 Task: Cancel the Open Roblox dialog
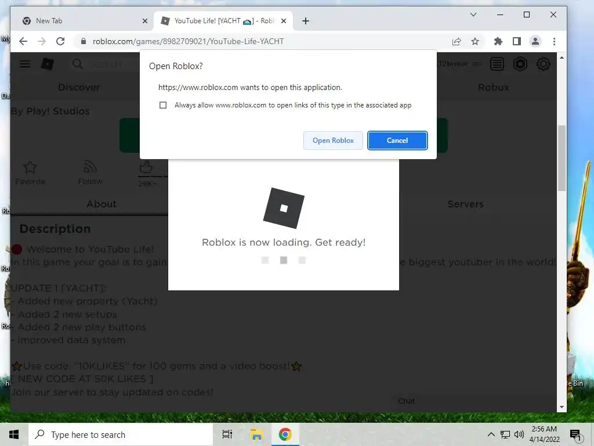(397, 141)
